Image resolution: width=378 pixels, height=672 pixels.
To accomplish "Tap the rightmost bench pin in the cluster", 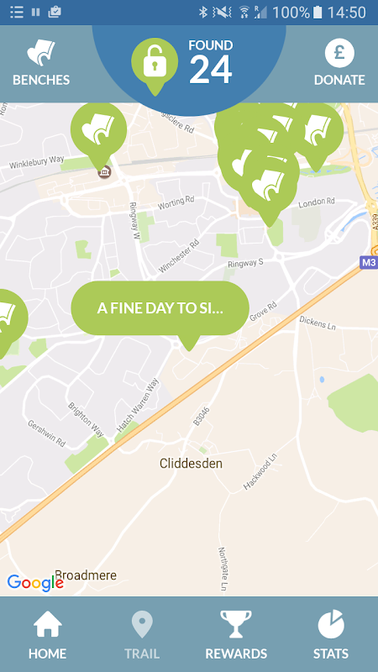I will (x=317, y=133).
